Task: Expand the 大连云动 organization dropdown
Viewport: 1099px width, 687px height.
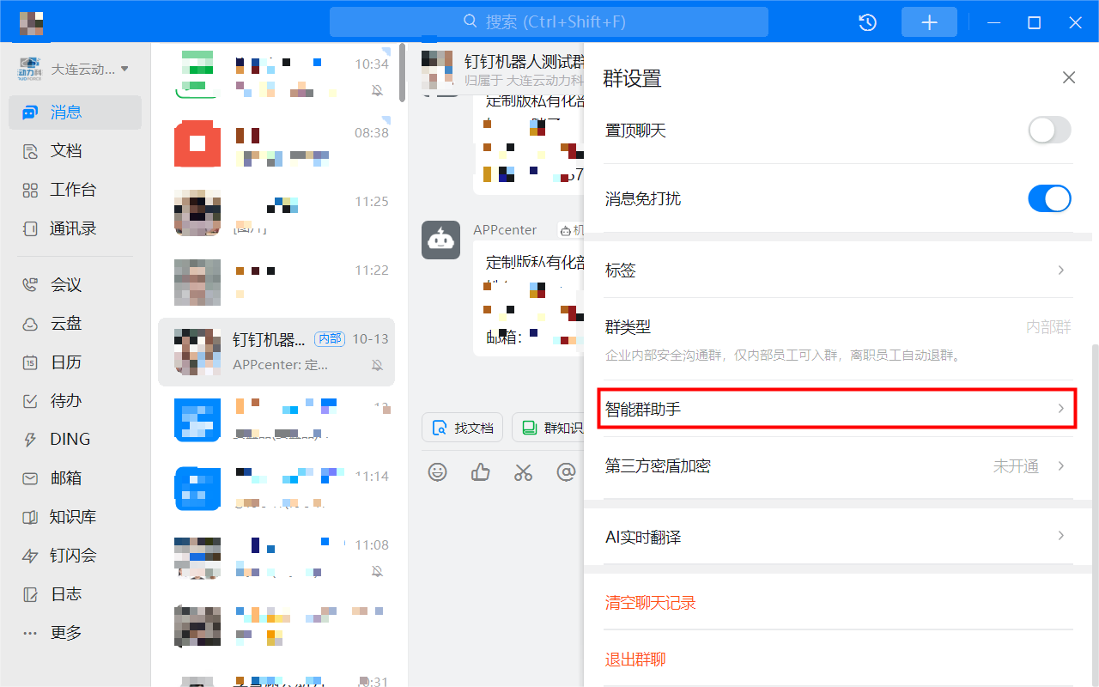Action: [124, 69]
